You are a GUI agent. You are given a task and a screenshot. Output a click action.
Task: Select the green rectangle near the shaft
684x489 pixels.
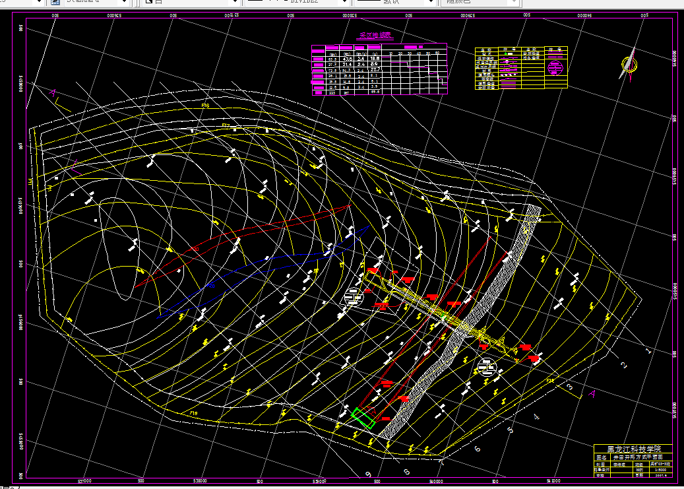point(363,418)
